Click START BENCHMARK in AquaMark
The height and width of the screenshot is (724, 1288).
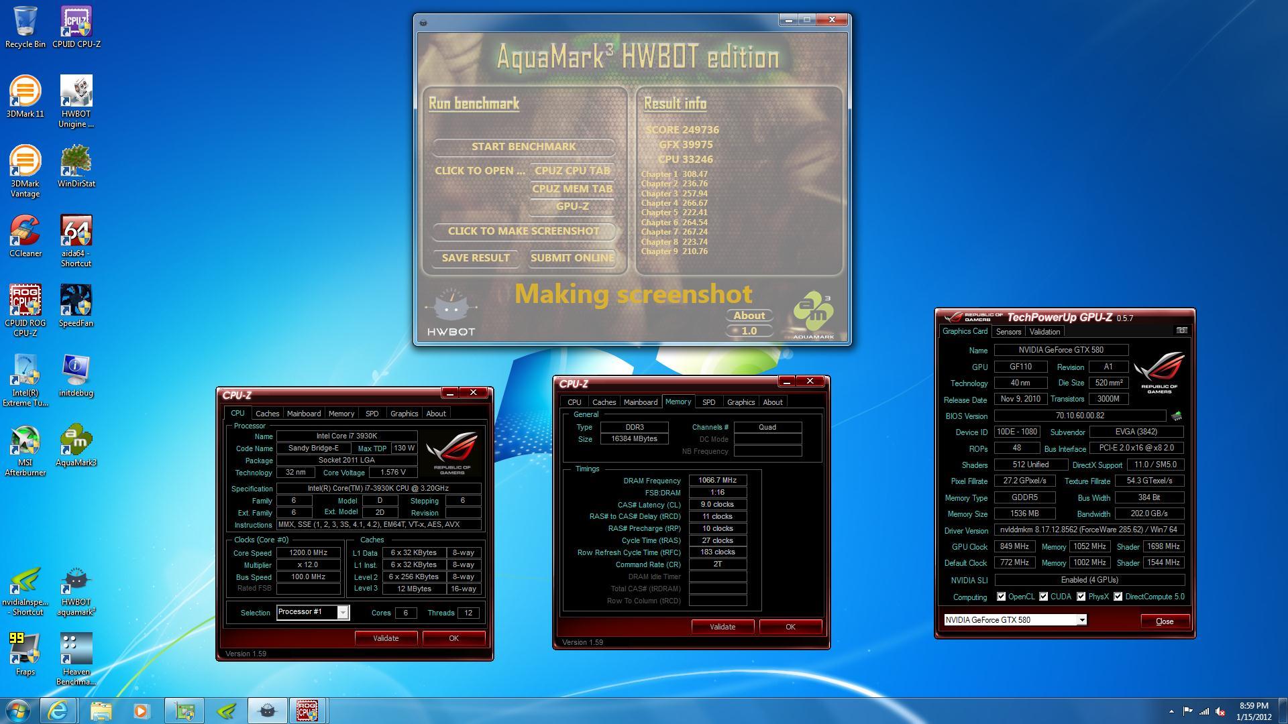click(x=523, y=147)
